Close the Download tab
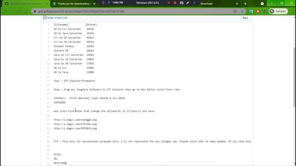 pyautogui.click(x=237, y=4)
